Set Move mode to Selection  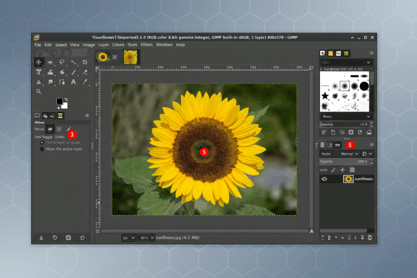[59, 129]
